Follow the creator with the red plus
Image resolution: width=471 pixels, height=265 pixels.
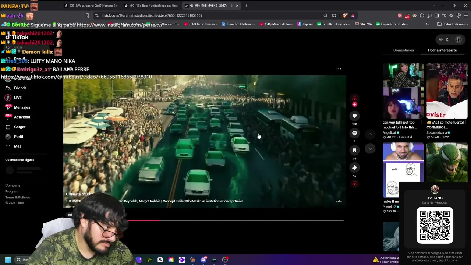coord(355,105)
